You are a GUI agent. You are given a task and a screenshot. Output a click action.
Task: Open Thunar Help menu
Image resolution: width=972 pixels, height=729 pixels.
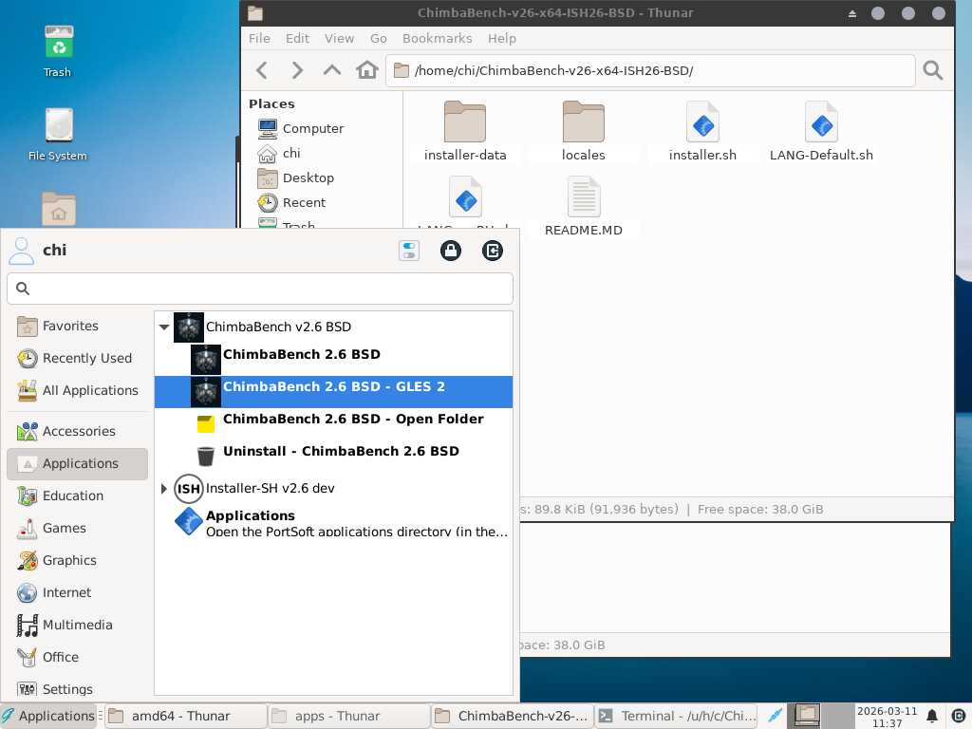pos(501,38)
